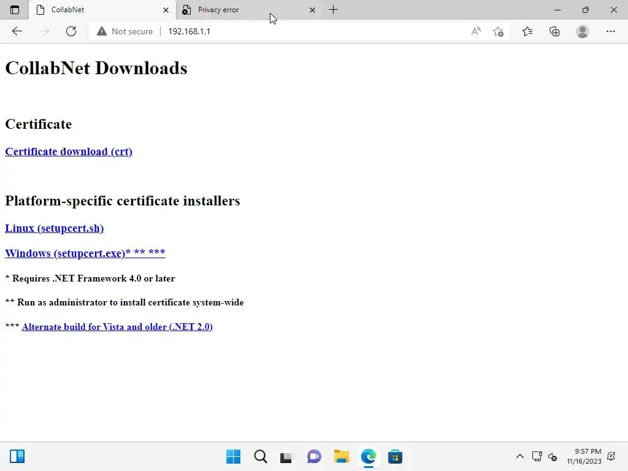Image resolution: width=628 pixels, height=471 pixels.
Task: Go back to the previous page
Action: pyautogui.click(x=17, y=31)
